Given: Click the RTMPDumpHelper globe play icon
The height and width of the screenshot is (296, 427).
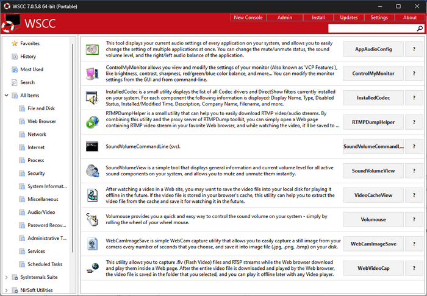Looking at the screenshot, I should 92,122.
